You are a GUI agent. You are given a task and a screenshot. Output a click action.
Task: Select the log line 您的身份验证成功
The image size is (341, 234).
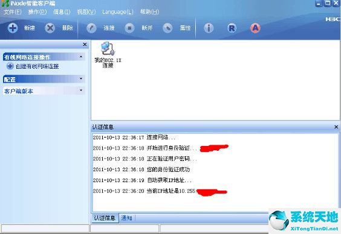(x=141, y=169)
